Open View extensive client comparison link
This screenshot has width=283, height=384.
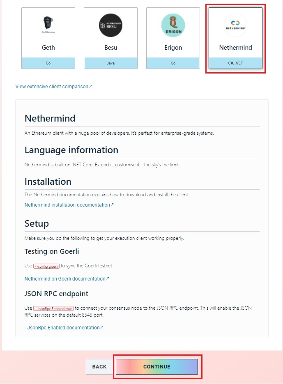pyautogui.click(x=54, y=86)
